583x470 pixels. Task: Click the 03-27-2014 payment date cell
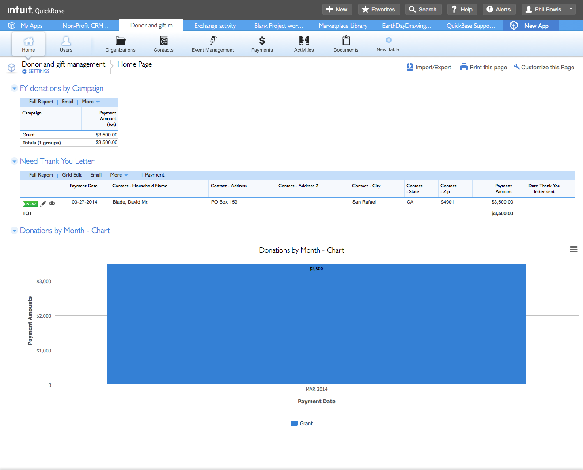point(84,202)
